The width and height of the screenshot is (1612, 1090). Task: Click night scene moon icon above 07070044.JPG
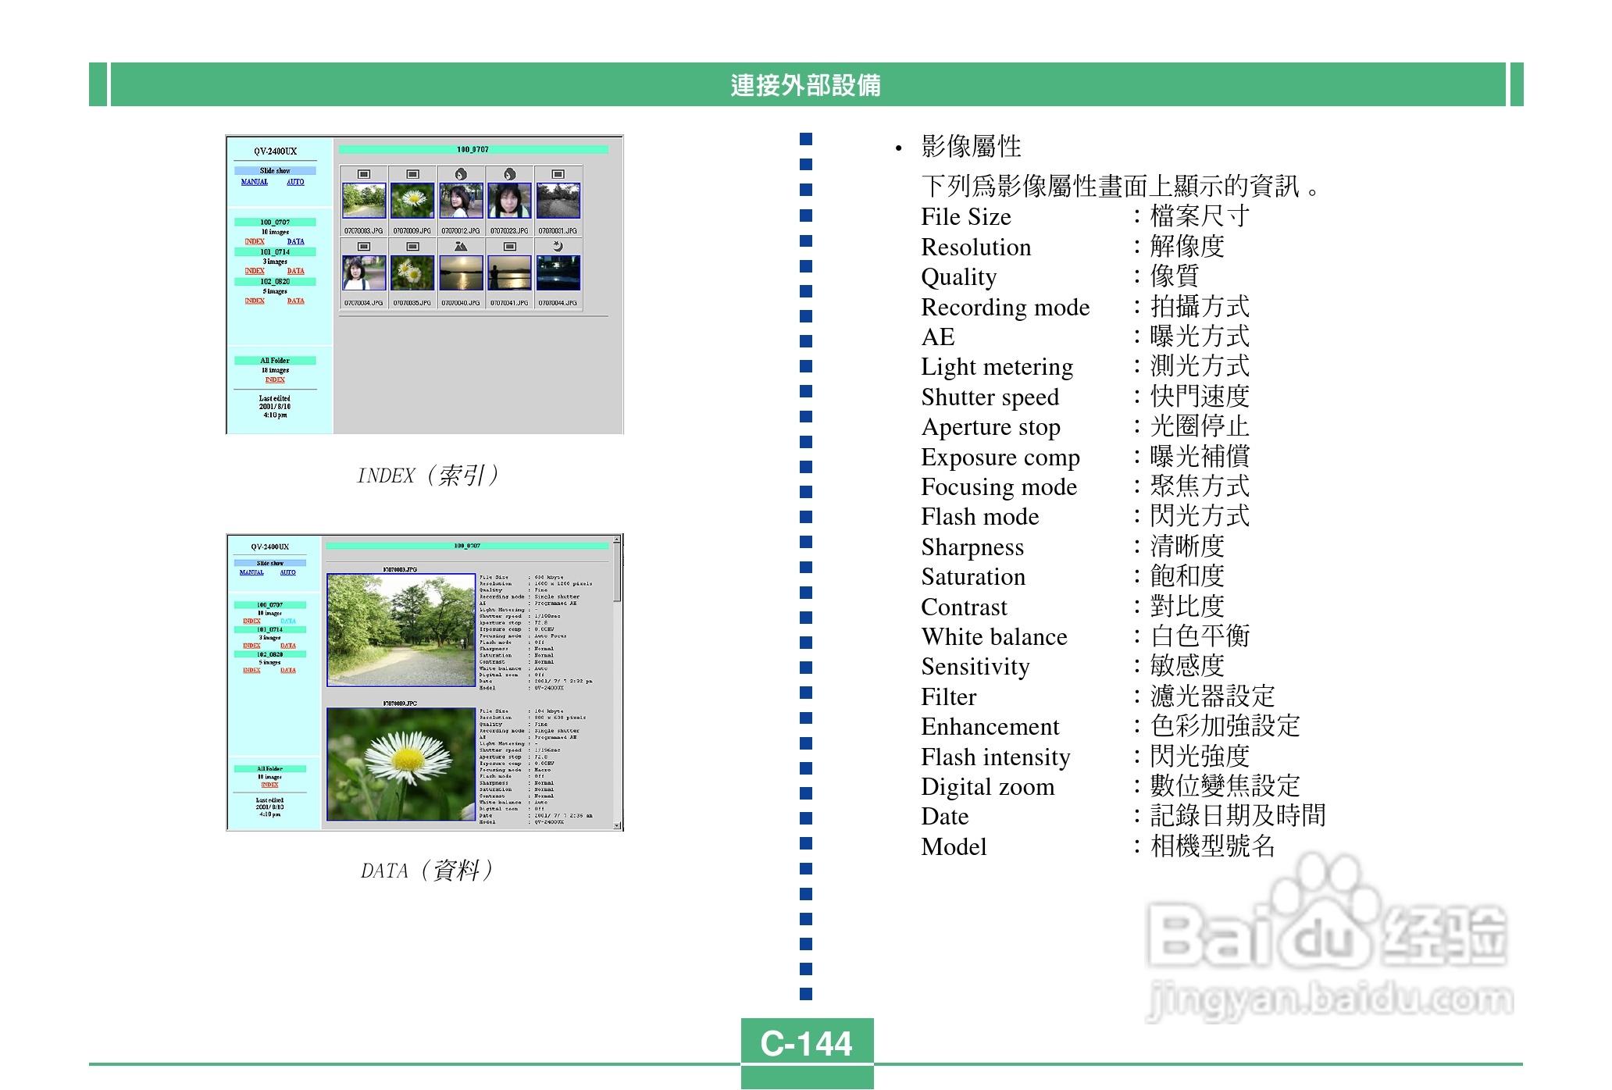[x=558, y=246]
